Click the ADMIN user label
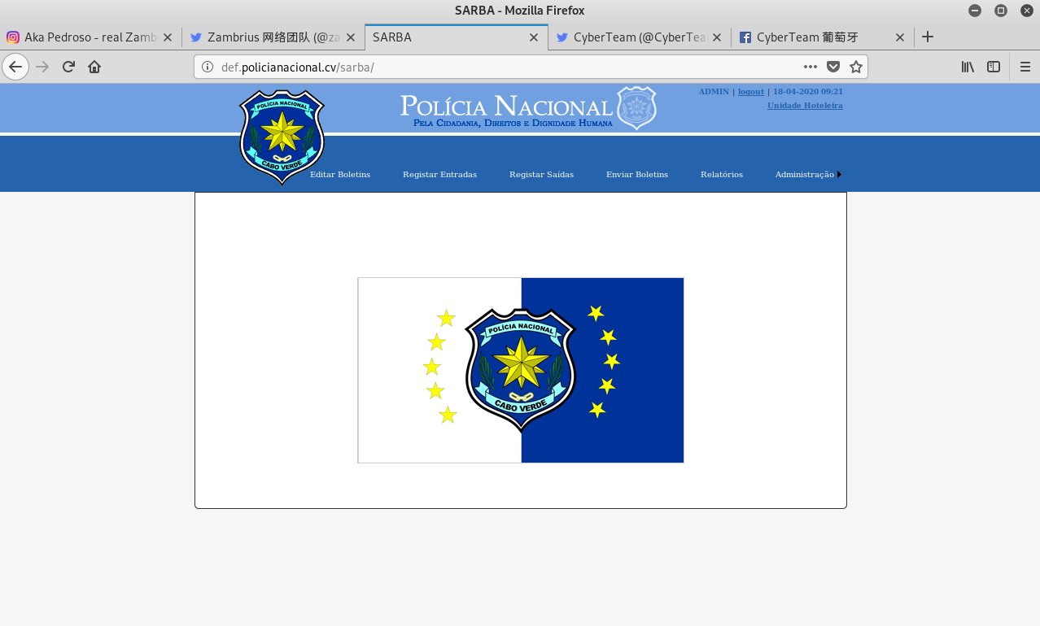The width and height of the screenshot is (1040, 626). tap(714, 92)
